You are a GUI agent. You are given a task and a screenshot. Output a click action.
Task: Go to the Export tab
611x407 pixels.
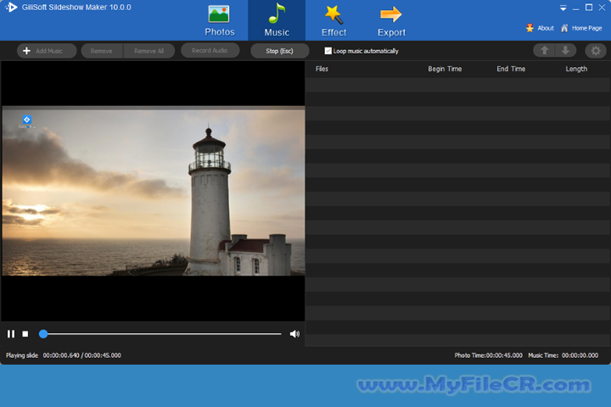(391, 20)
